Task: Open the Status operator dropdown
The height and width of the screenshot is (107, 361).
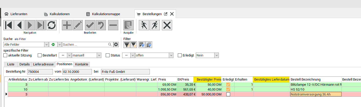Action: coord(132,55)
